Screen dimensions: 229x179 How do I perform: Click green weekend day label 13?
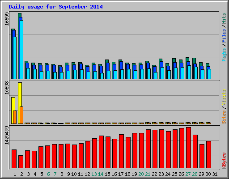(x=94, y=174)
